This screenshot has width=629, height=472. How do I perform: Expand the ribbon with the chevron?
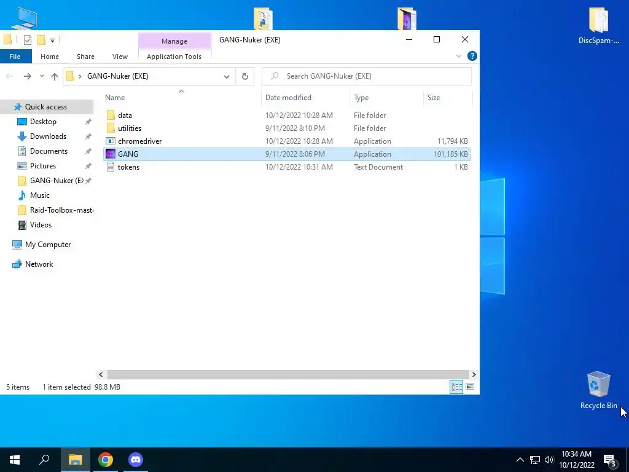click(x=459, y=56)
